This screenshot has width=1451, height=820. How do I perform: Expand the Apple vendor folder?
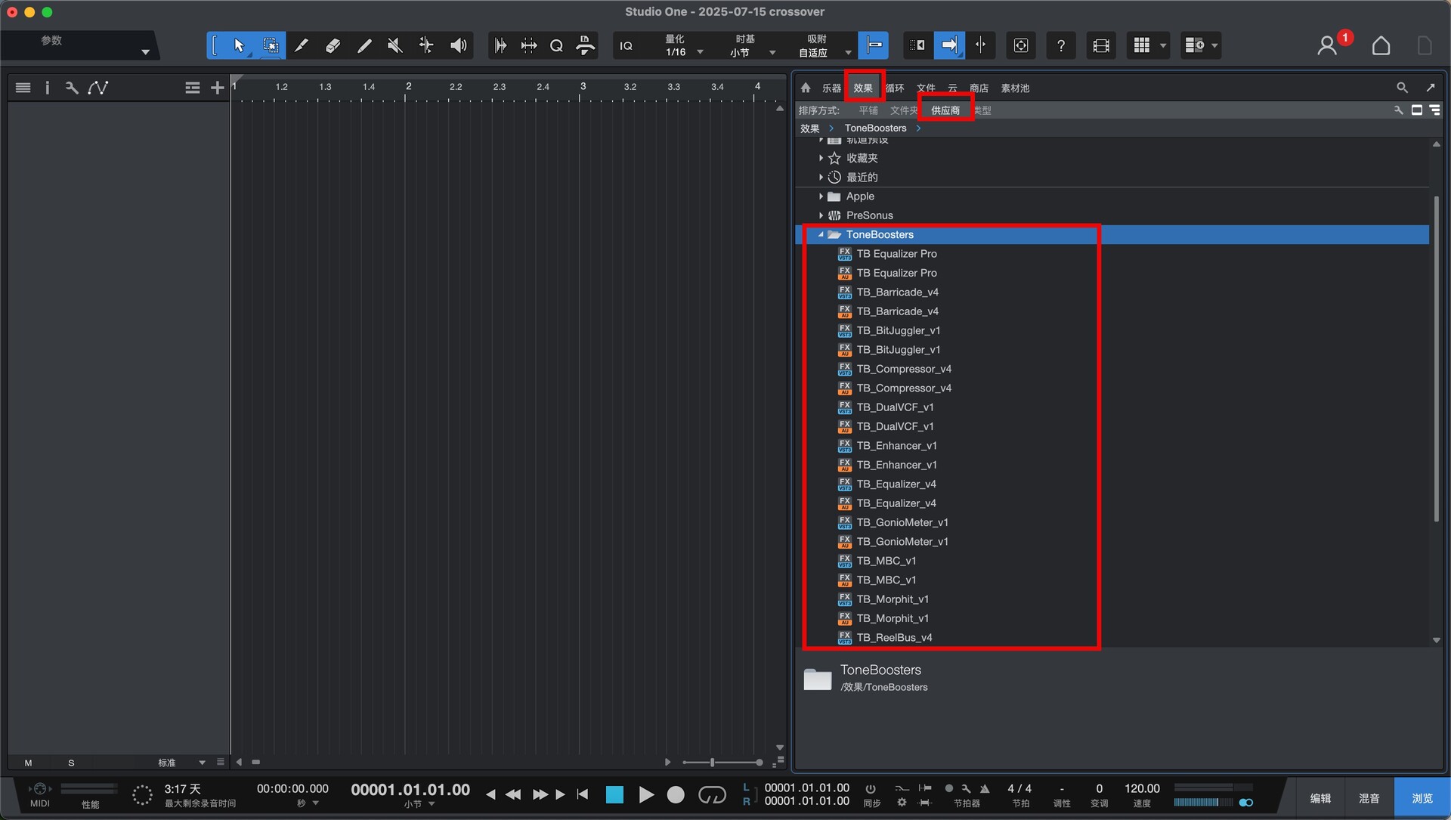coord(821,196)
